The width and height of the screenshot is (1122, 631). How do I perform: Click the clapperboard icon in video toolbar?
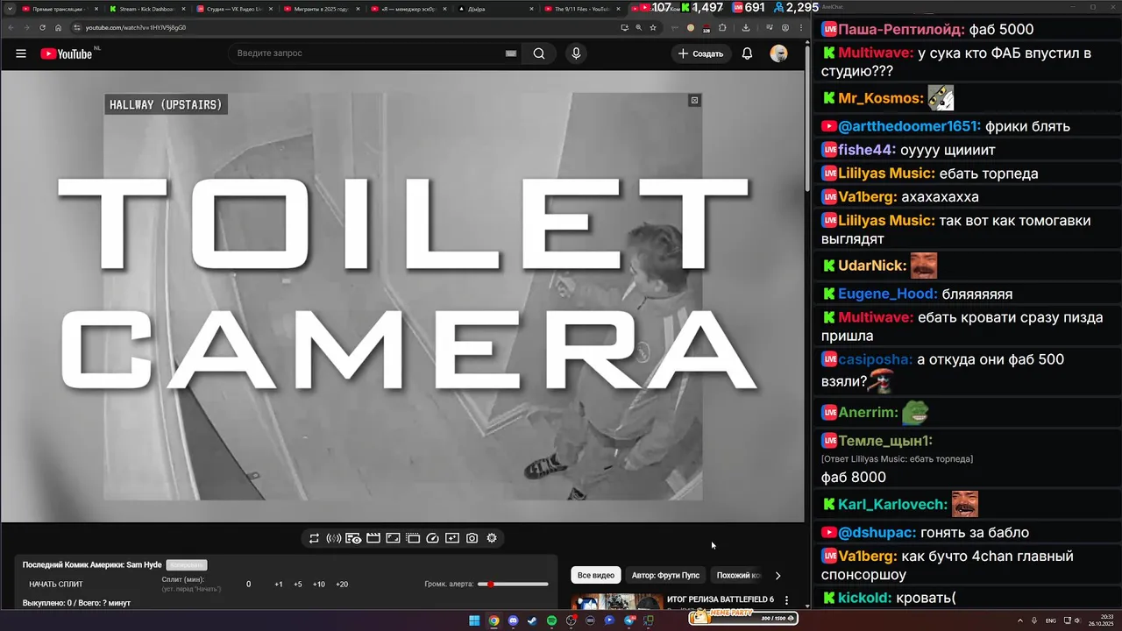pyautogui.click(x=373, y=538)
